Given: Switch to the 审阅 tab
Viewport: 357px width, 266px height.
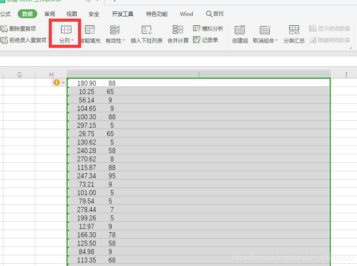Looking at the screenshot, I should coord(50,14).
